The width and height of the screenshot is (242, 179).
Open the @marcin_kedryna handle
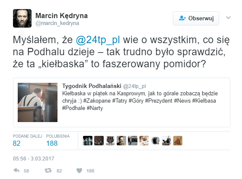pyautogui.click(x=57, y=23)
